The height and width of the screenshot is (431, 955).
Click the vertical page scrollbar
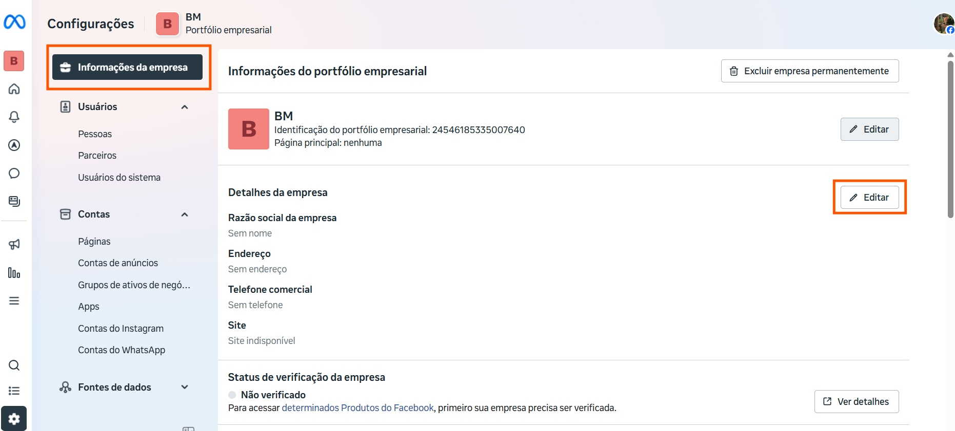(x=950, y=138)
